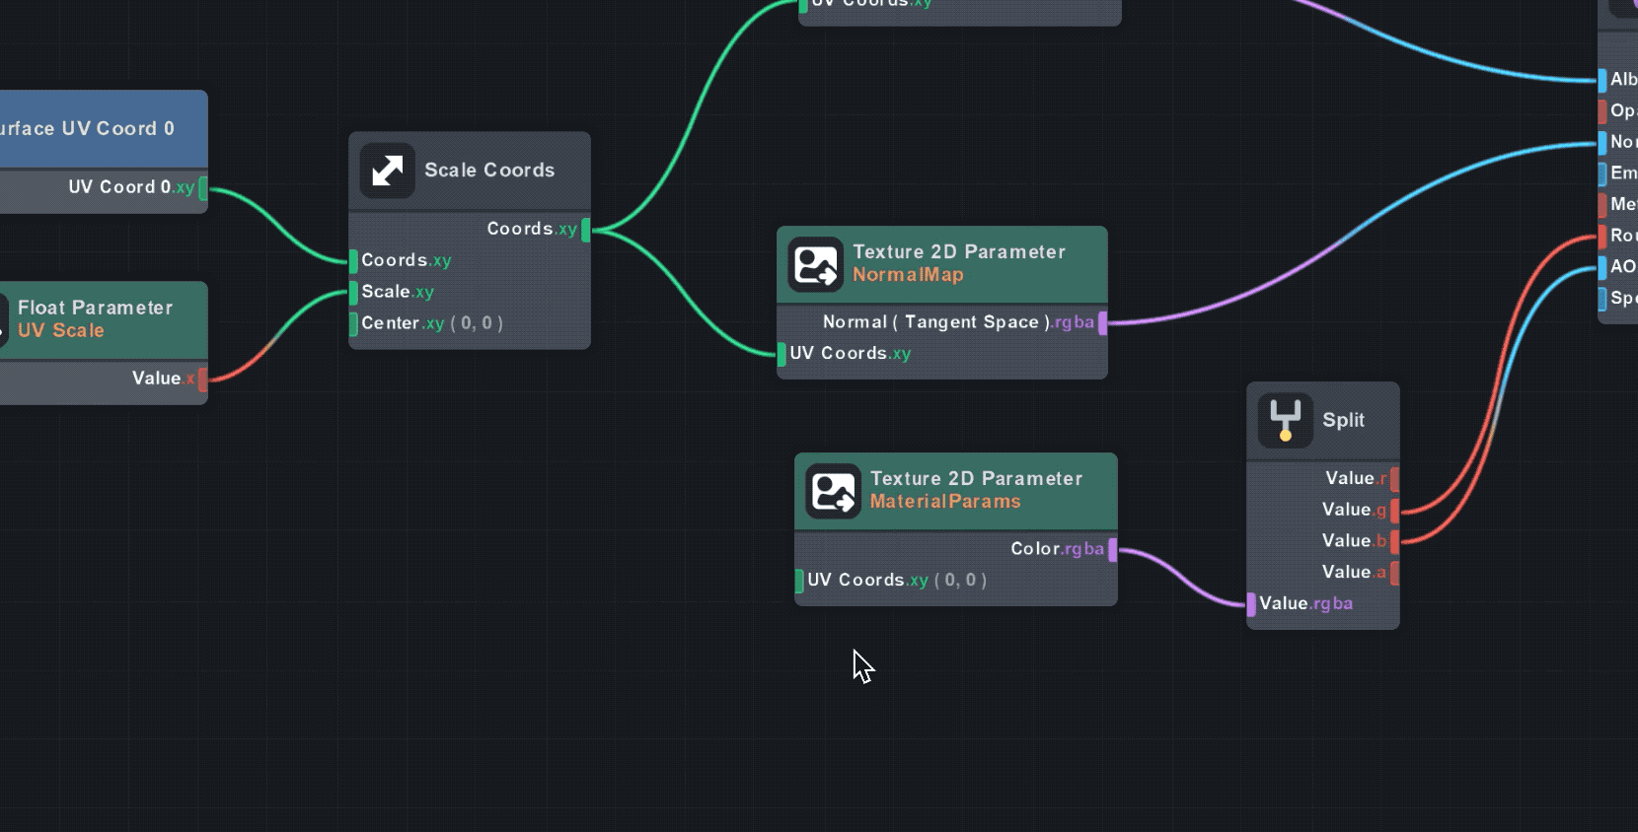Select the Scale Coords node title
Viewport: 1638px width, 832px height.
click(x=489, y=171)
